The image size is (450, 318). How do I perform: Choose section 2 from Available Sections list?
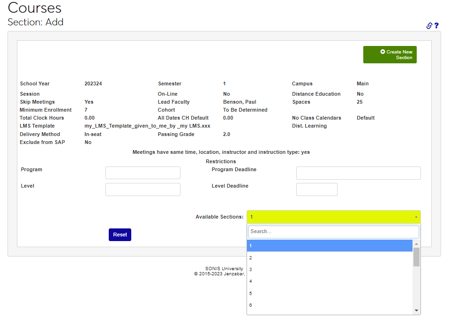(x=330, y=257)
